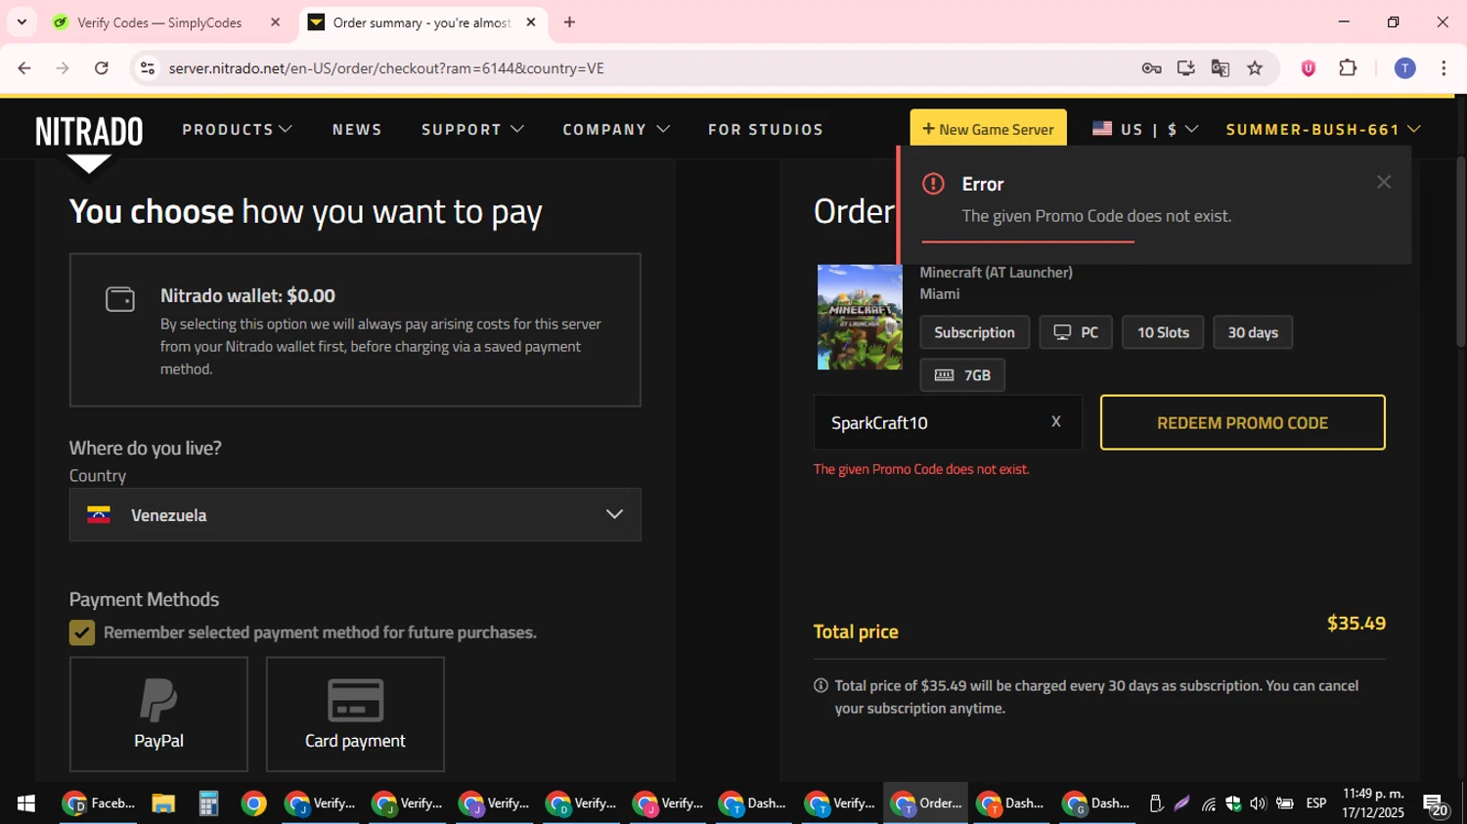Open the SUMMER-BUSH-661 account menu
Viewport: 1467px width, 824px height.
coord(1322,129)
